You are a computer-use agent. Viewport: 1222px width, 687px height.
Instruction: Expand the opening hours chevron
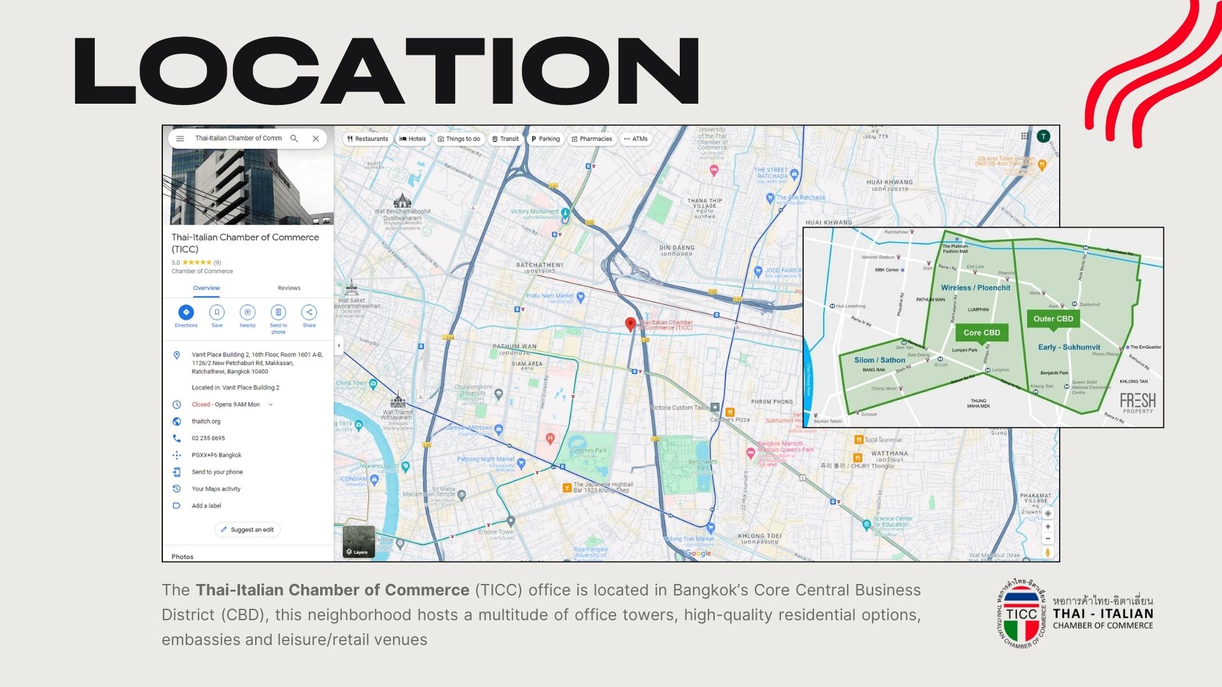coord(270,405)
